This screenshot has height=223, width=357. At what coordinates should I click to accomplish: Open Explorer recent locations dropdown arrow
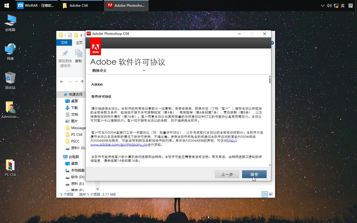click(x=76, y=82)
